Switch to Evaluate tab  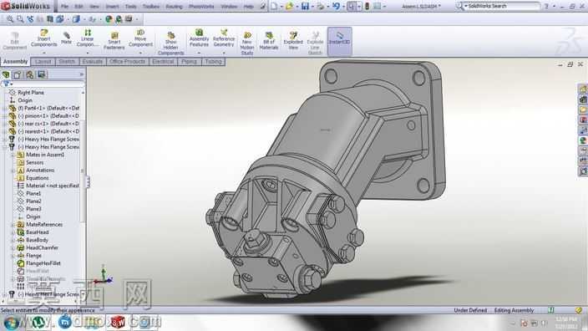[92, 62]
